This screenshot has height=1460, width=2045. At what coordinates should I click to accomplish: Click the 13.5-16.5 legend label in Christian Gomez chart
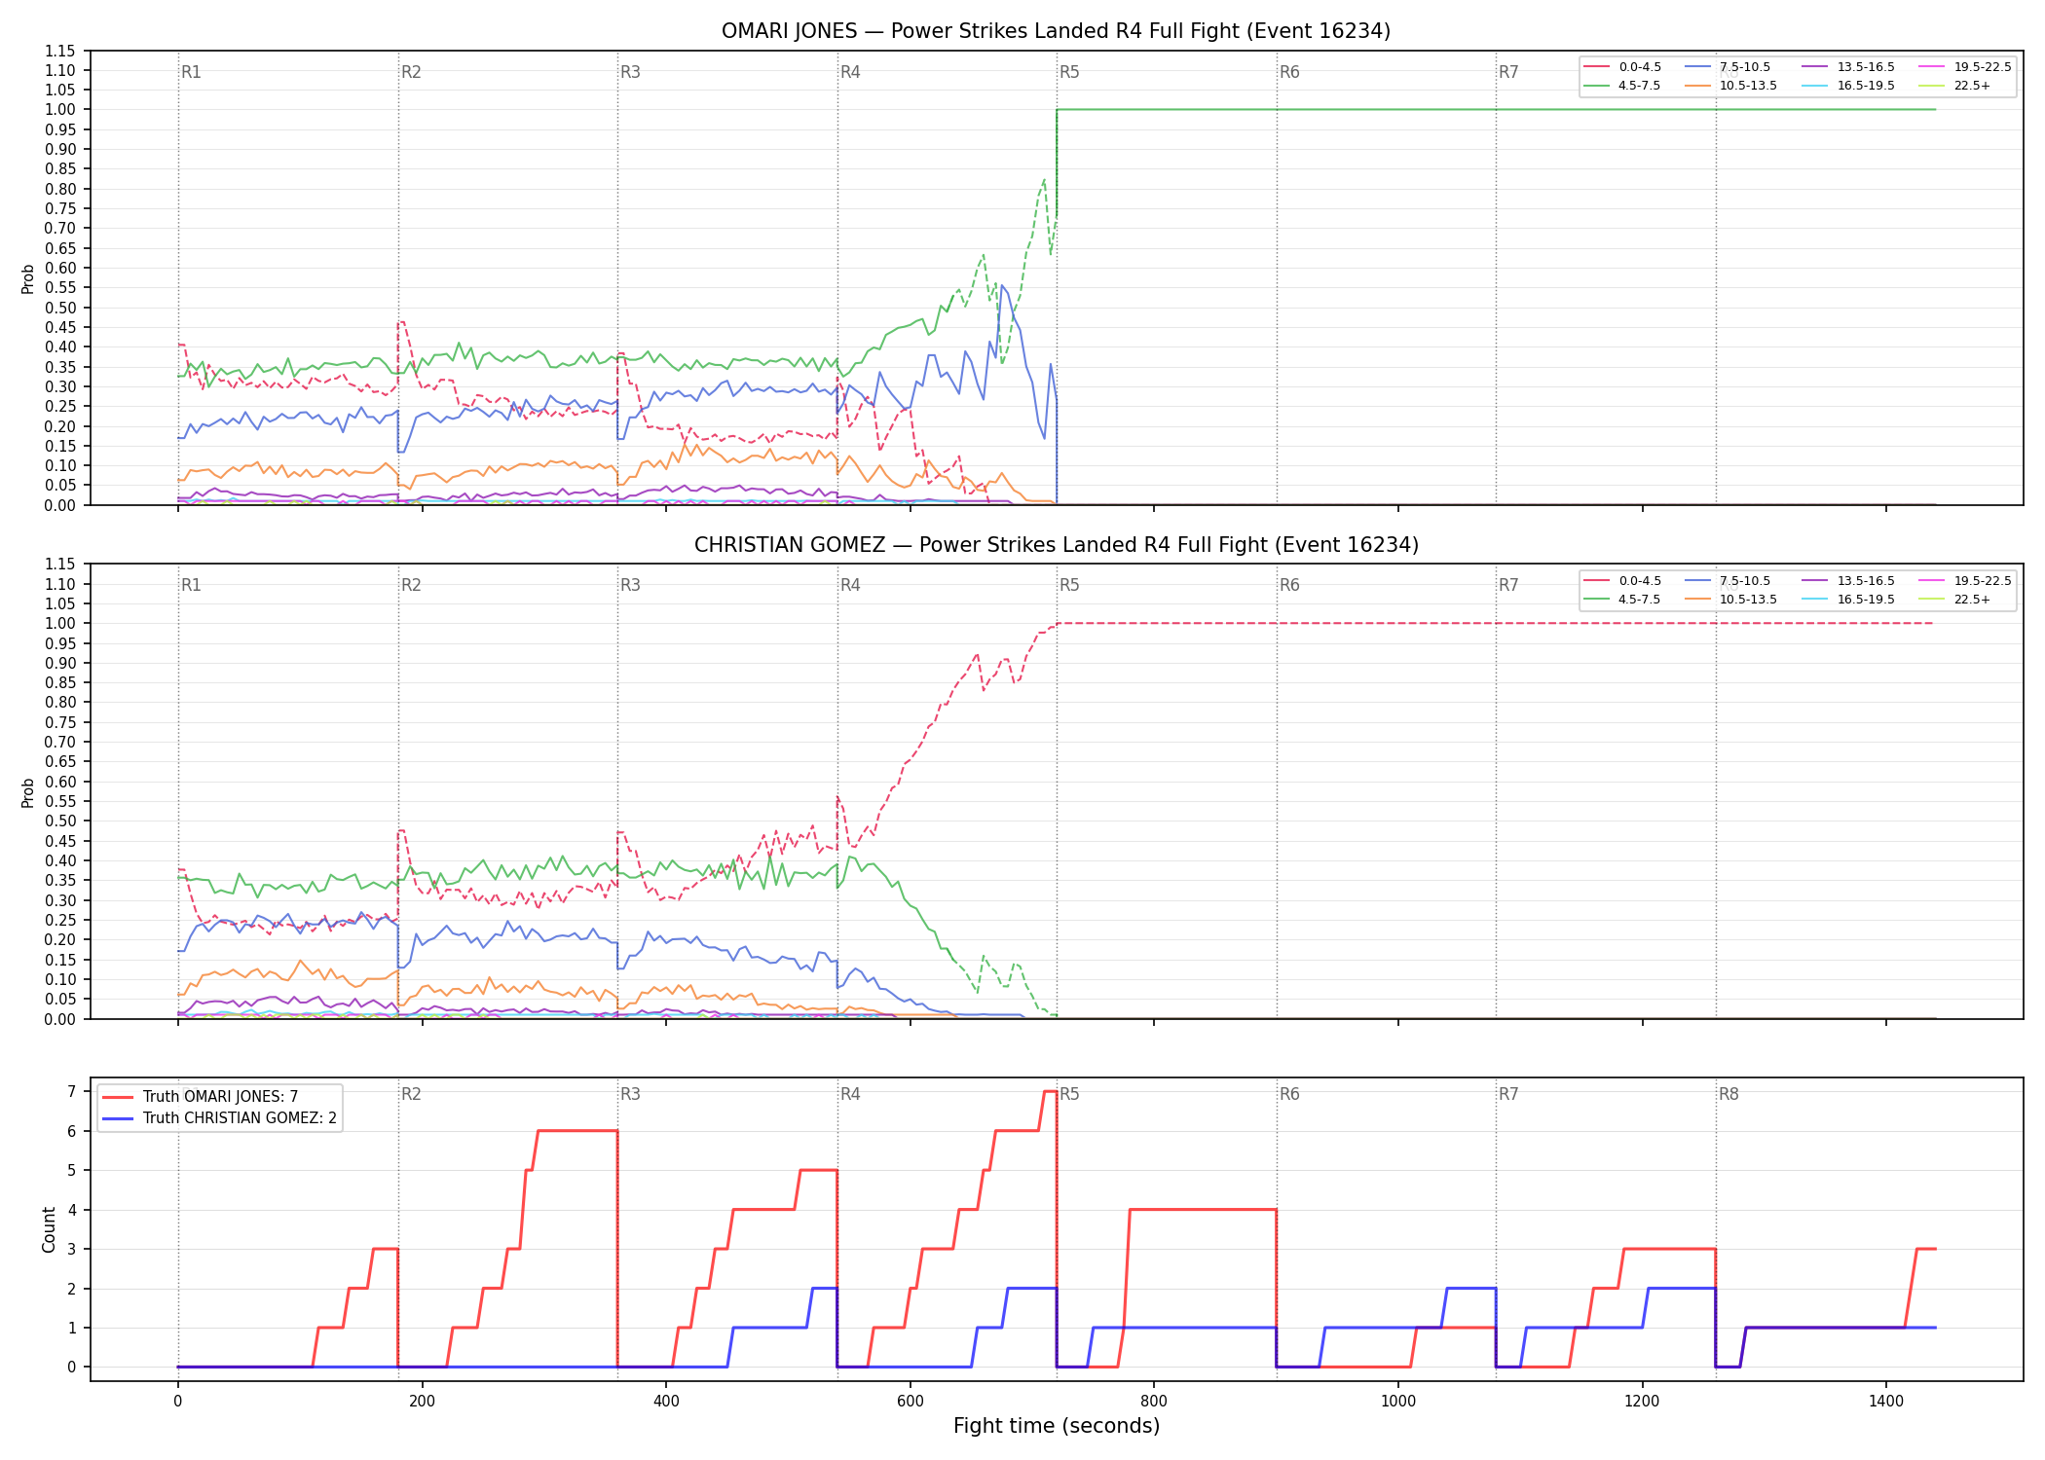pyautogui.click(x=1866, y=581)
